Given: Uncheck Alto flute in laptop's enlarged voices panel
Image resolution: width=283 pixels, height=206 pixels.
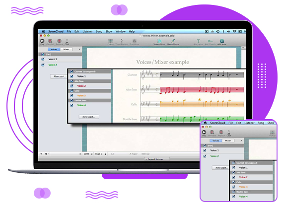Looking at the screenshot, I should pyautogui.click(x=71, y=81).
